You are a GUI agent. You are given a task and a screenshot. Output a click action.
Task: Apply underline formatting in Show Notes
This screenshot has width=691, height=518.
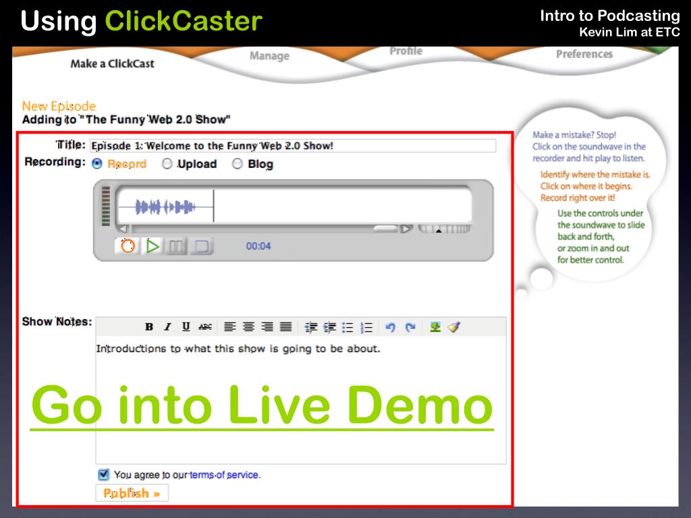click(x=186, y=327)
